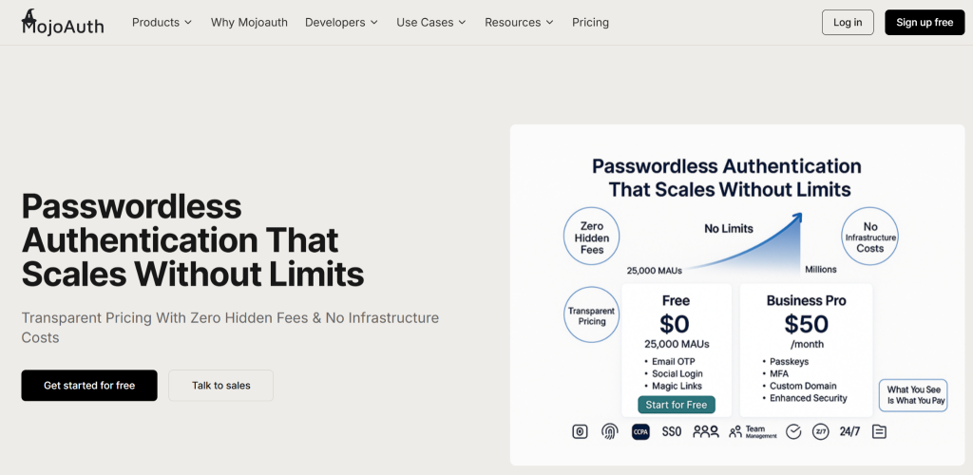Image resolution: width=973 pixels, height=475 pixels.
Task: Open the Why Mojoauth page
Action: (x=249, y=22)
